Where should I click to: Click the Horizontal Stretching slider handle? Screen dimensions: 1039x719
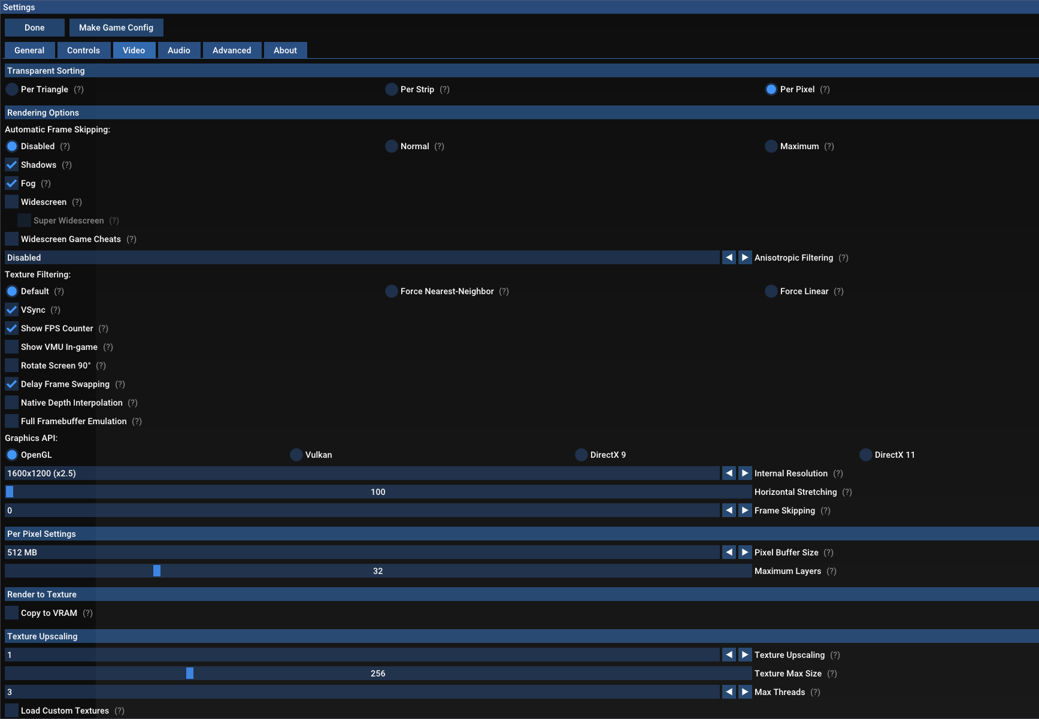[x=10, y=492]
